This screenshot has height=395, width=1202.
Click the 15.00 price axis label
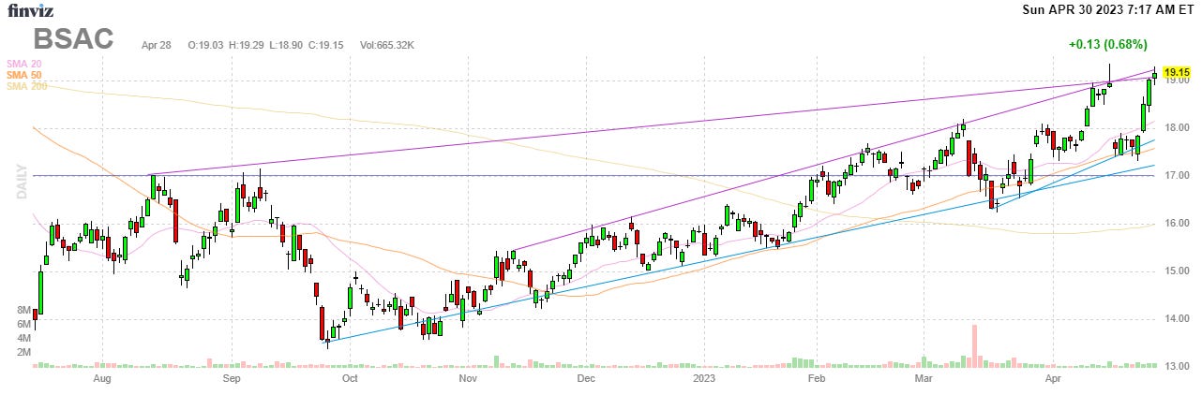[1177, 271]
